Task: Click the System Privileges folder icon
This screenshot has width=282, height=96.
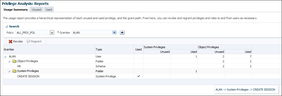Action: pyautogui.click(x=15, y=71)
